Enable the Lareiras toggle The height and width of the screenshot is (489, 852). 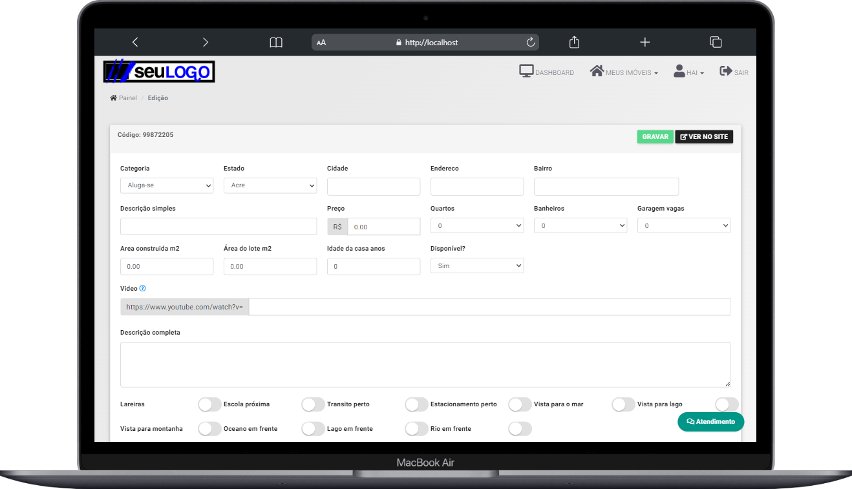click(209, 404)
